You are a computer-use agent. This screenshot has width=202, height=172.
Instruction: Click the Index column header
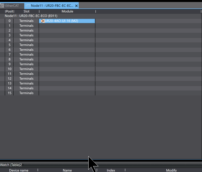[x=111, y=170]
